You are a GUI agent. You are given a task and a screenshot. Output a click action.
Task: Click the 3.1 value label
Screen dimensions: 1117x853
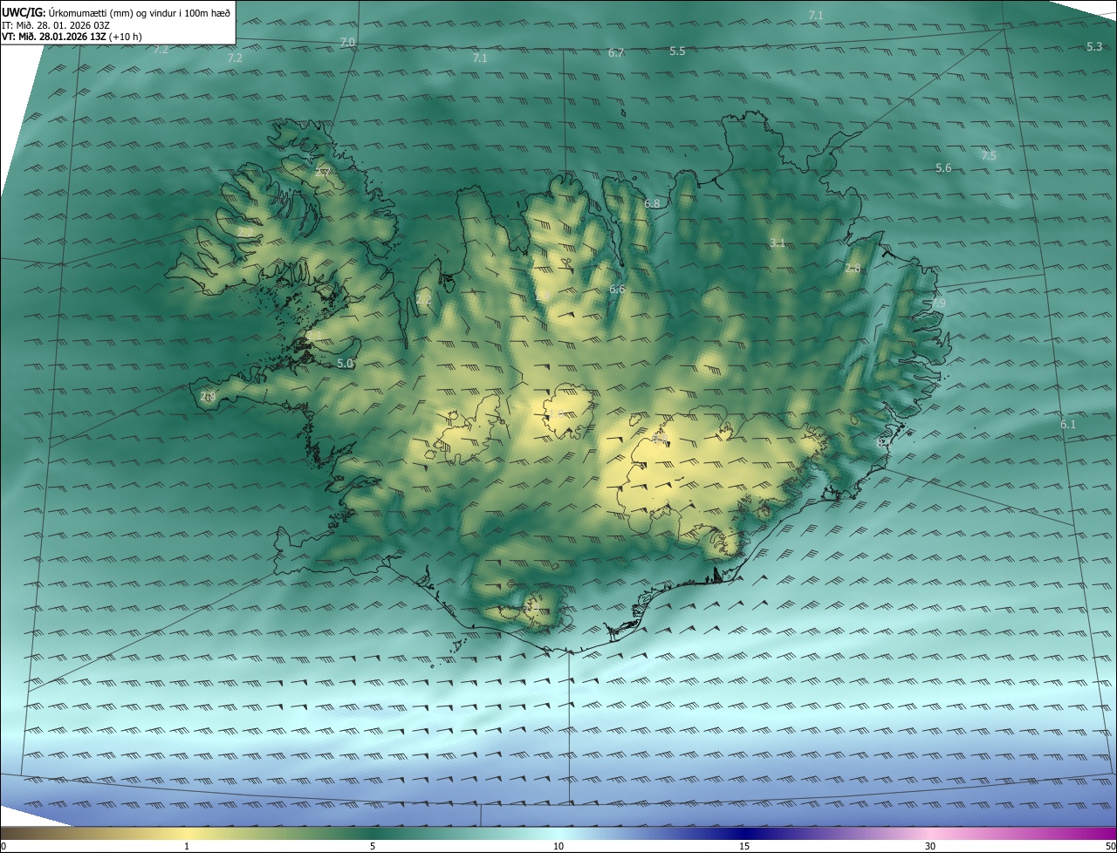[778, 243]
